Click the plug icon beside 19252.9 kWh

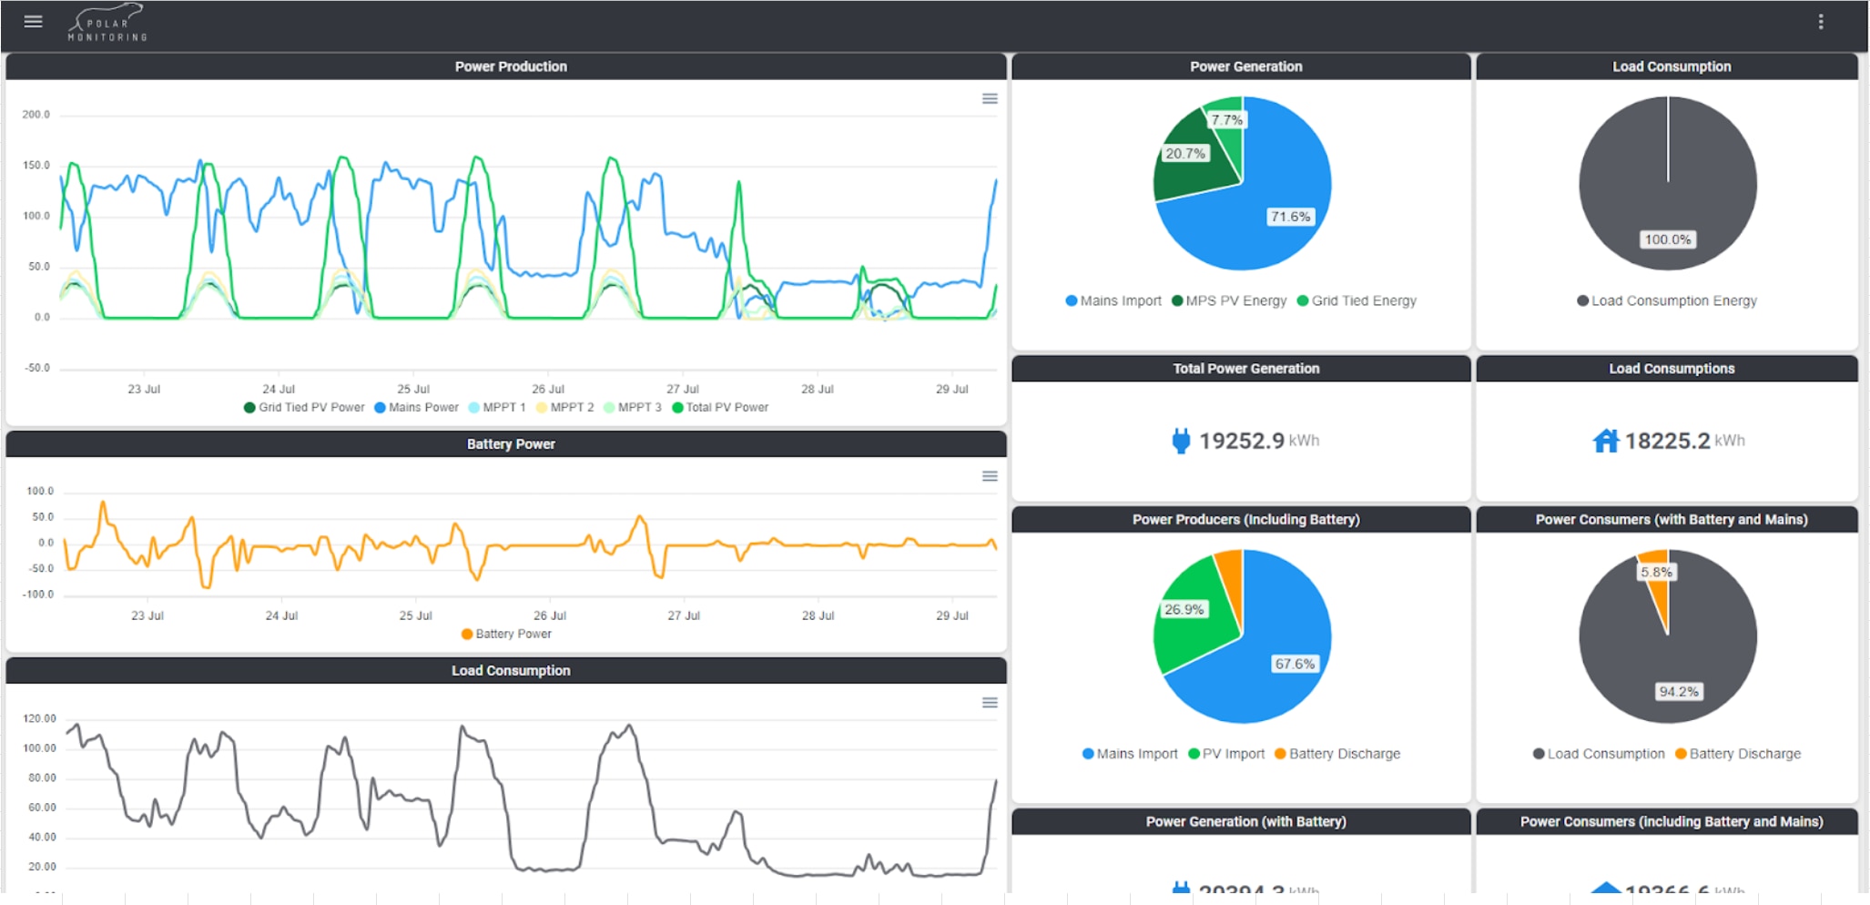click(x=1180, y=442)
